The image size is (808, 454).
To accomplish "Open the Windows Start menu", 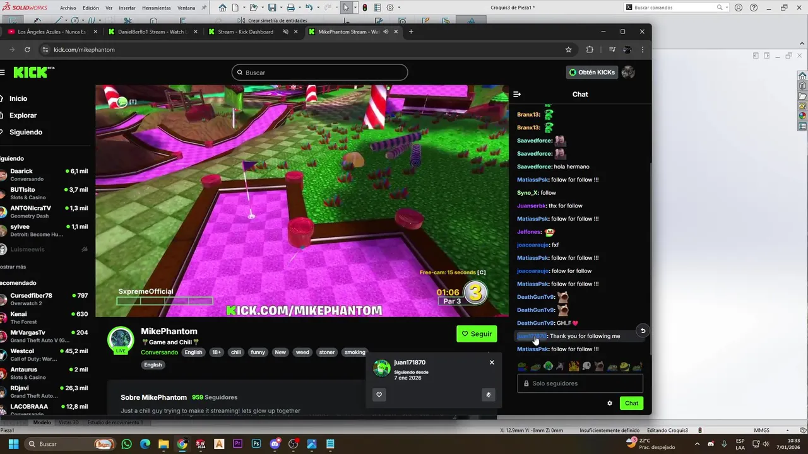I will click(x=13, y=444).
